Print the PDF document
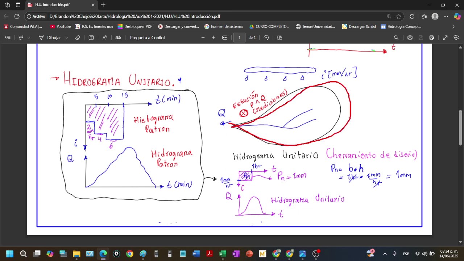This screenshot has height=261, width=464. pyautogui.click(x=410, y=38)
